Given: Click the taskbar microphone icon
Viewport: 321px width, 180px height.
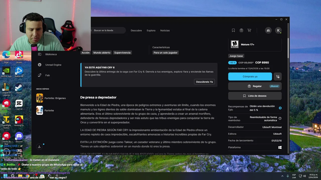Looking at the screenshot, I should click(x=288, y=176).
